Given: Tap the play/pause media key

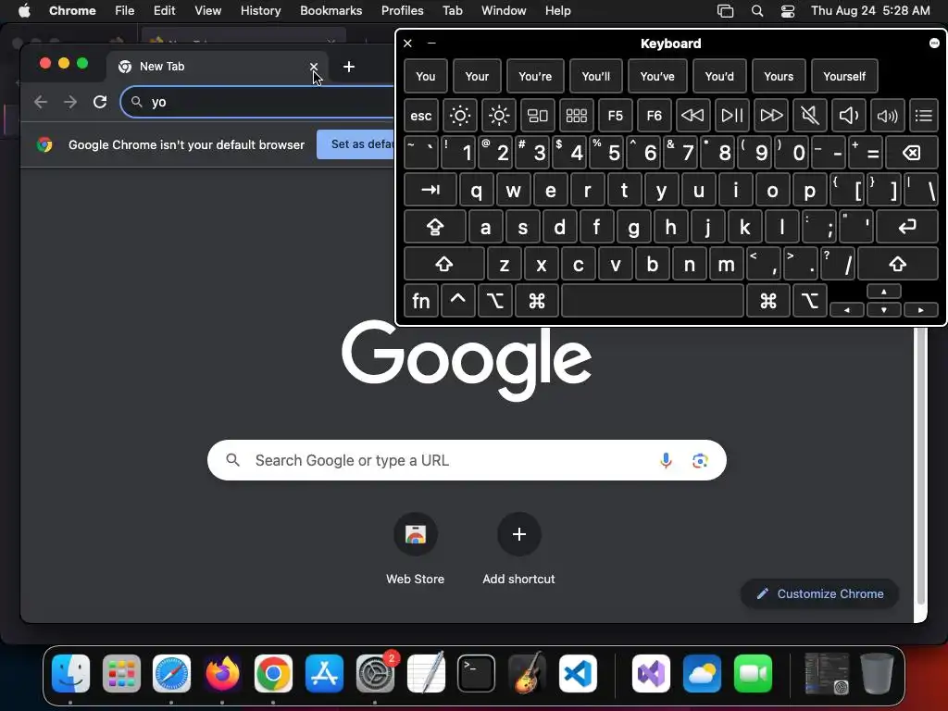Looking at the screenshot, I should coord(731,115).
